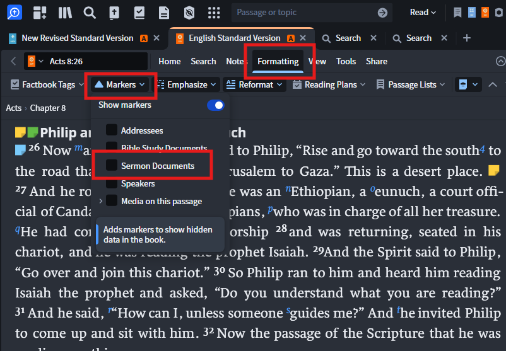Click the go arrow in passage box
The width and height of the screenshot is (506, 351).
point(382,13)
